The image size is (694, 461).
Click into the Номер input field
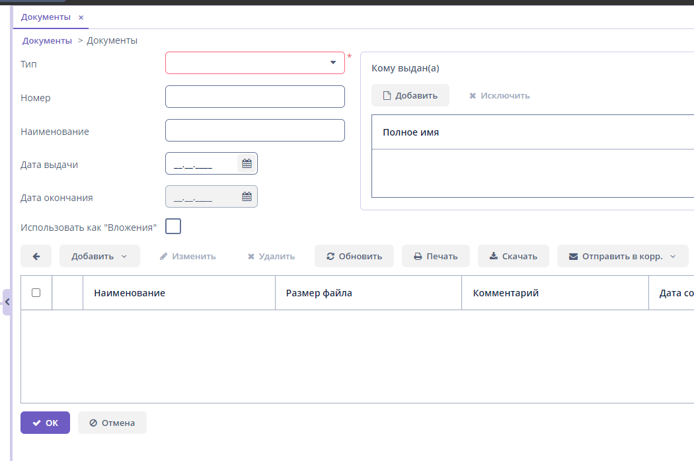(x=254, y=97)
